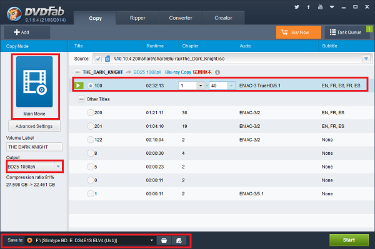Select title 0 radio button
The image size is (375, 249).
tap(91, 180)
